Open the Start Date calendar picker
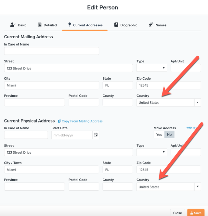 coord(96,135)
